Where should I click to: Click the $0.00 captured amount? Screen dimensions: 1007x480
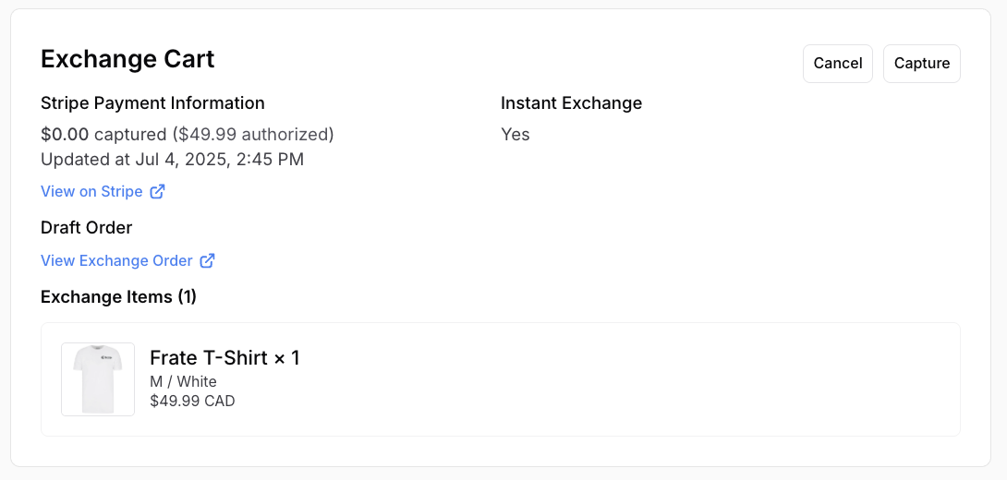(65, 135)
